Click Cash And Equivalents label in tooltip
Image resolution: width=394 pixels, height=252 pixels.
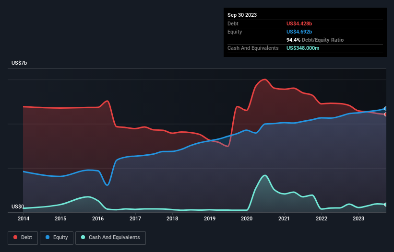253,48
